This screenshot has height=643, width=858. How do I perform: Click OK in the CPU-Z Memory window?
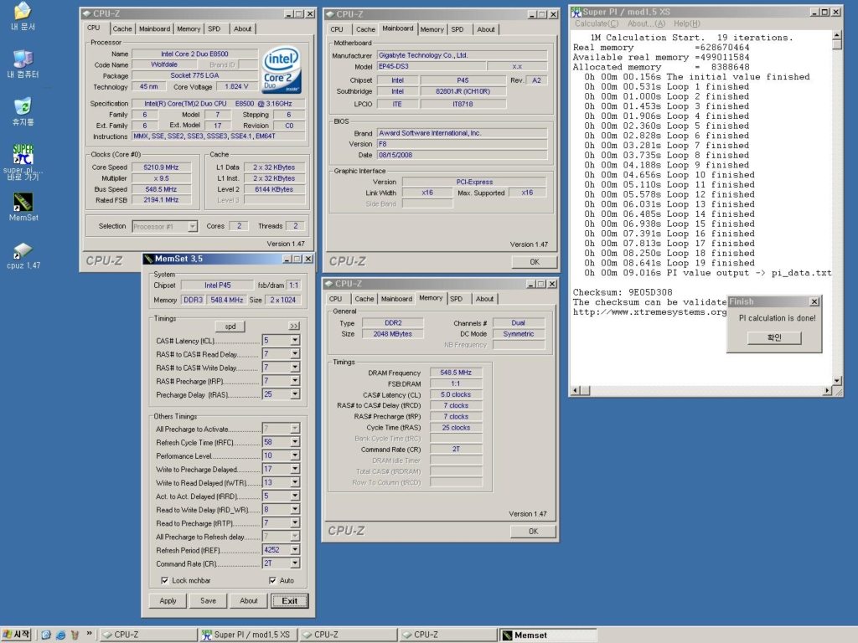[x=534, y=532]
